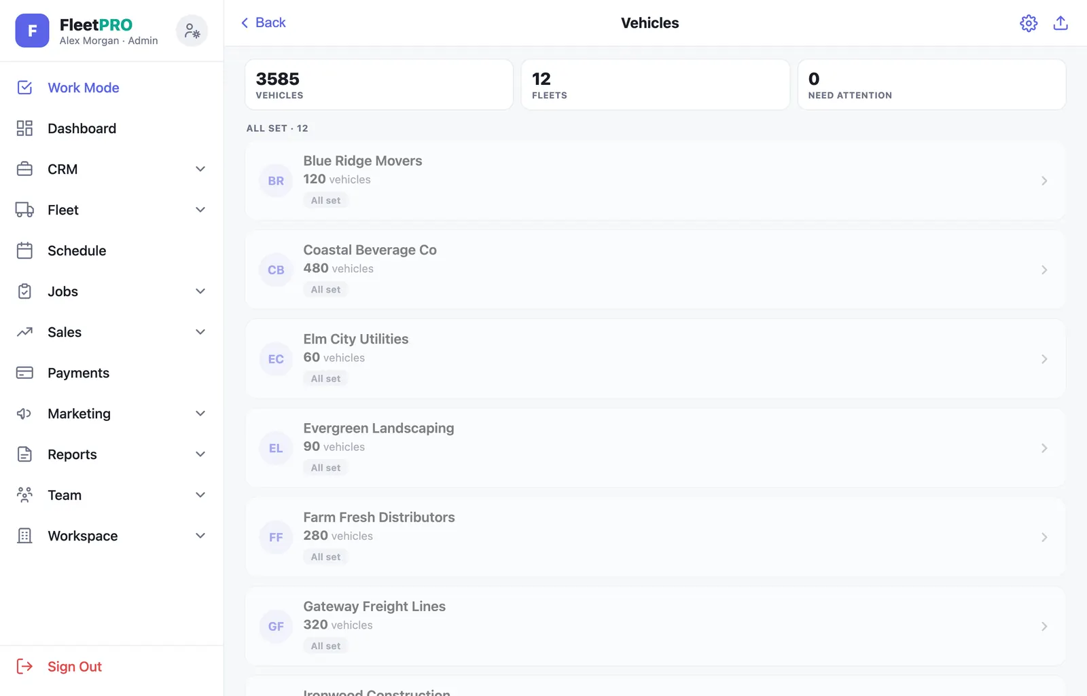Click the Farm Fresh Distributors All set badge
The image size is (1087, 696).
pos(325,557)
